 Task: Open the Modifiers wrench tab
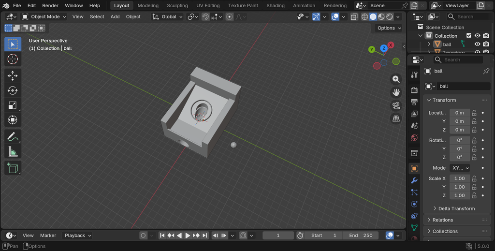tap(414, 180)
